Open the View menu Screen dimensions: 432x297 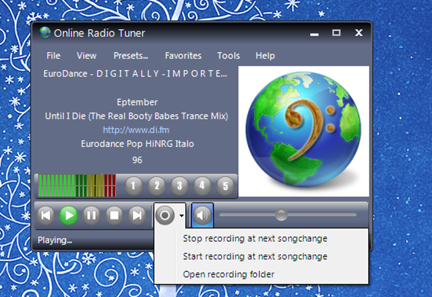[x=86, y=55]
